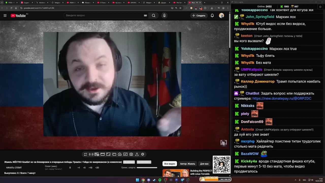Click username BazaWOW in chat
This screenshot has height=183, width=325.
coord(250,154)
